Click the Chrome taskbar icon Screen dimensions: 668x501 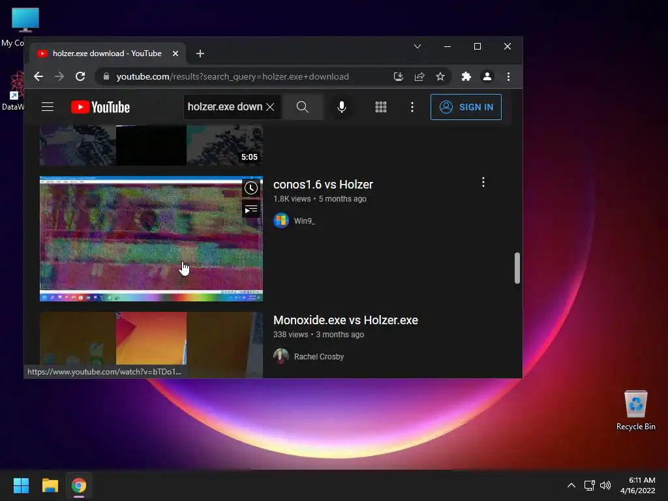point(79,485)
